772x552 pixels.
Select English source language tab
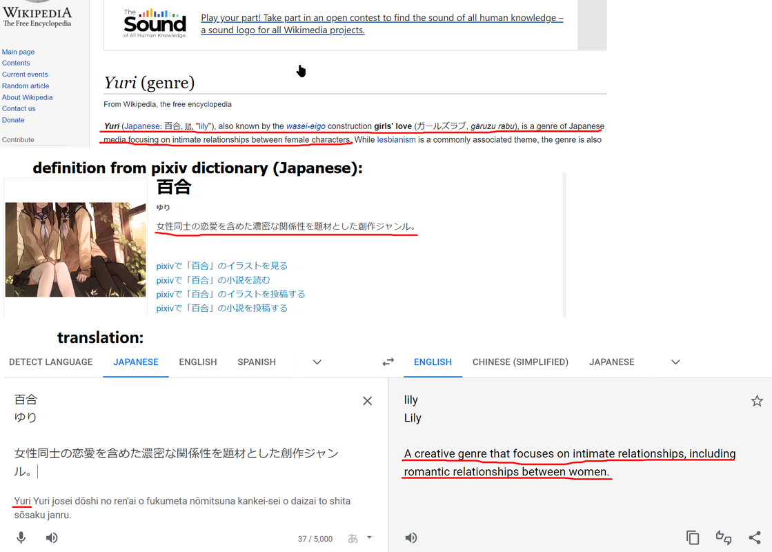(198, 362)
